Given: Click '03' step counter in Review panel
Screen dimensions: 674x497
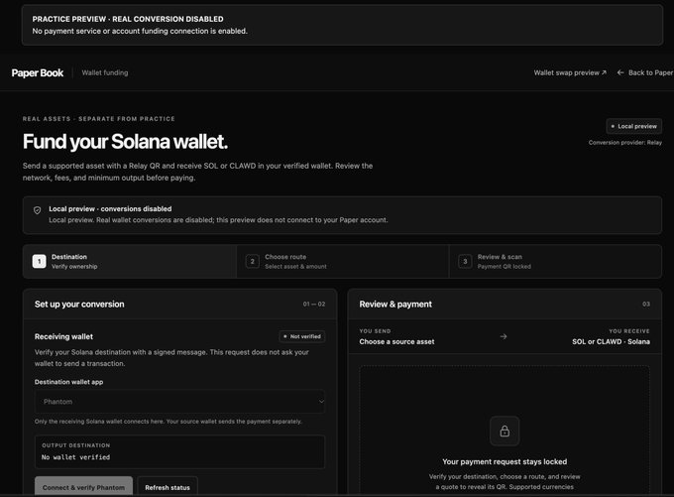Looking at the screenshot, I should pyautogui.click(x=646, y=305).
